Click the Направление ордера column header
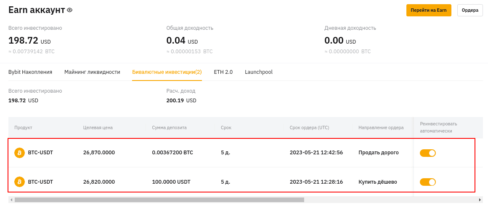Viewport: 488px width, 208px height. [x=381, y=127]
